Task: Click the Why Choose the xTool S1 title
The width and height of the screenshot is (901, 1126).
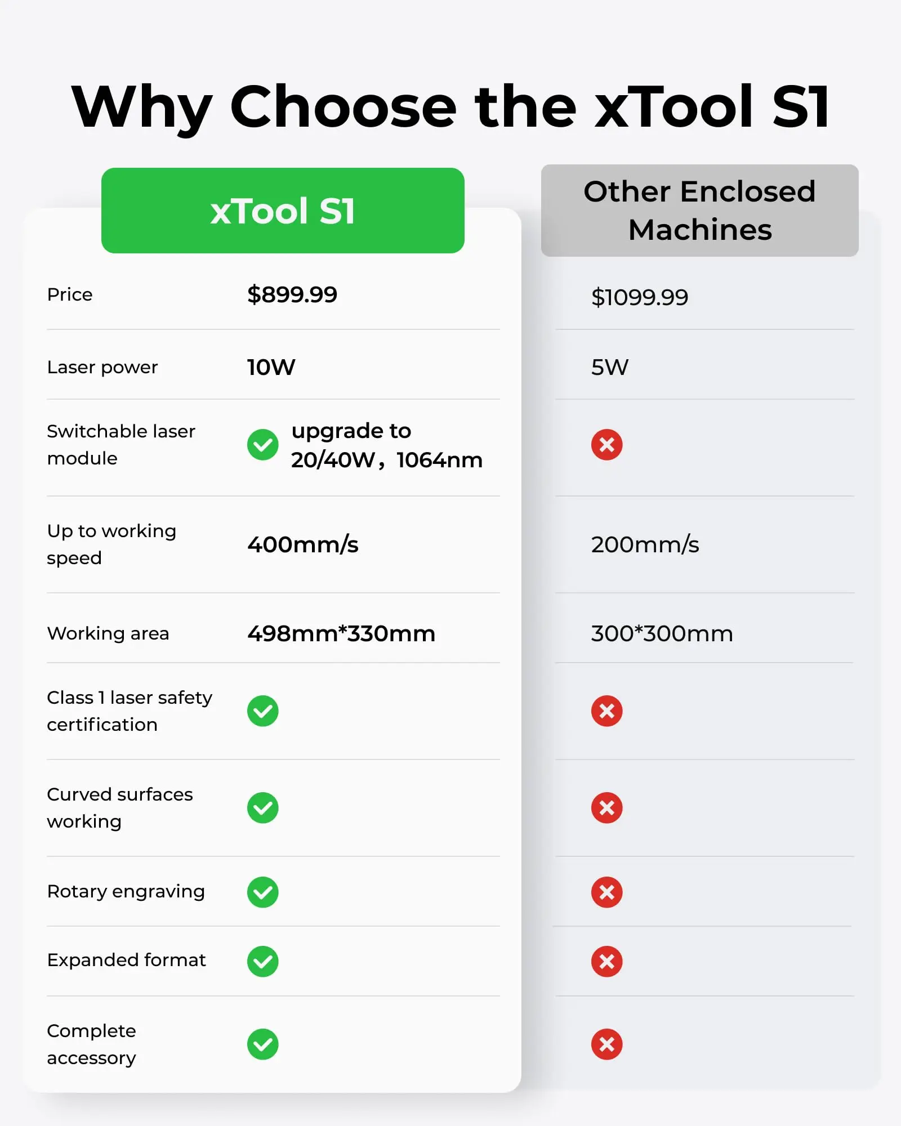Action: click(x=450, y=107)
